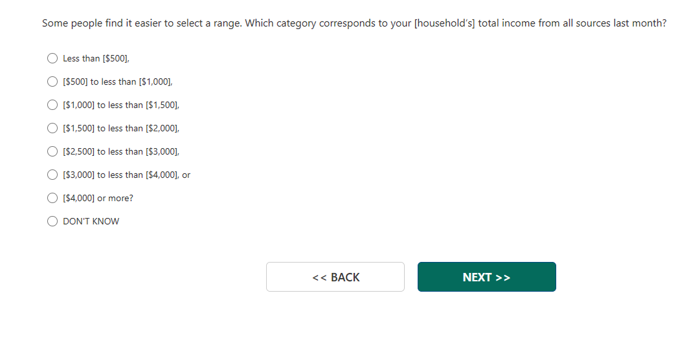Viewport: 676px width, 346px height.
Task: Click the '[$1,500] to less than [$2,000],' answer text
Action: [x=120, y=128]
